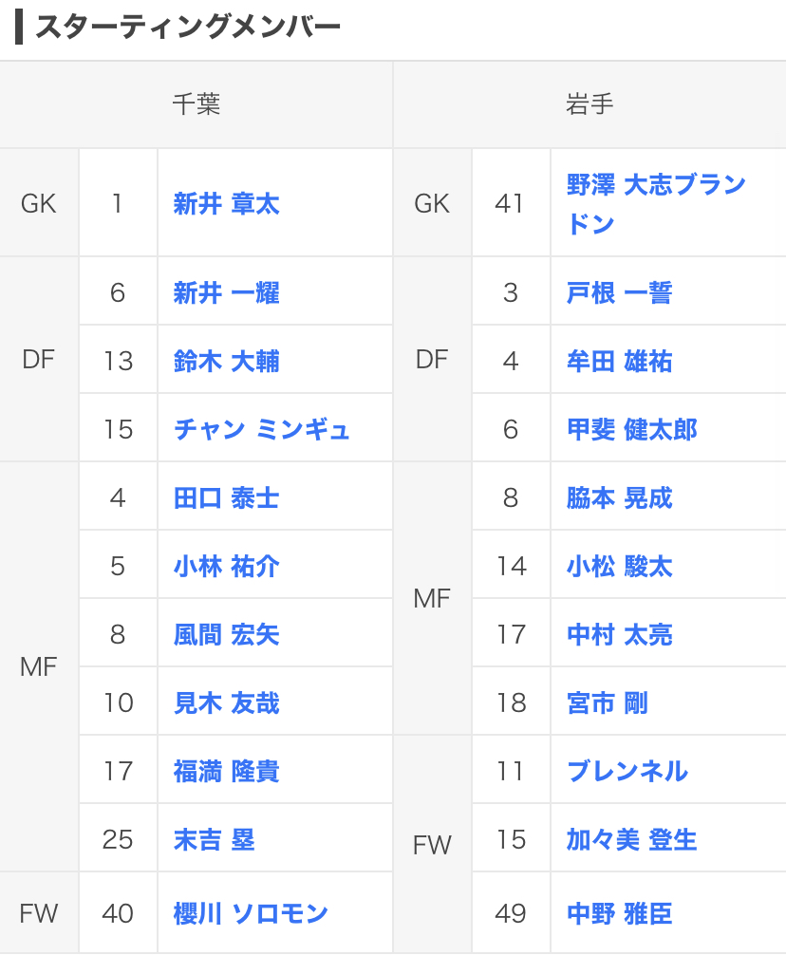Select 見木 友哉 link
The height and width of the screenshot is (955, 786).
point(226,703)
